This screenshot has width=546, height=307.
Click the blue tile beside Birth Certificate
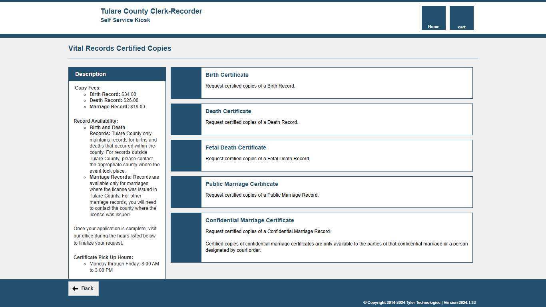186,83
